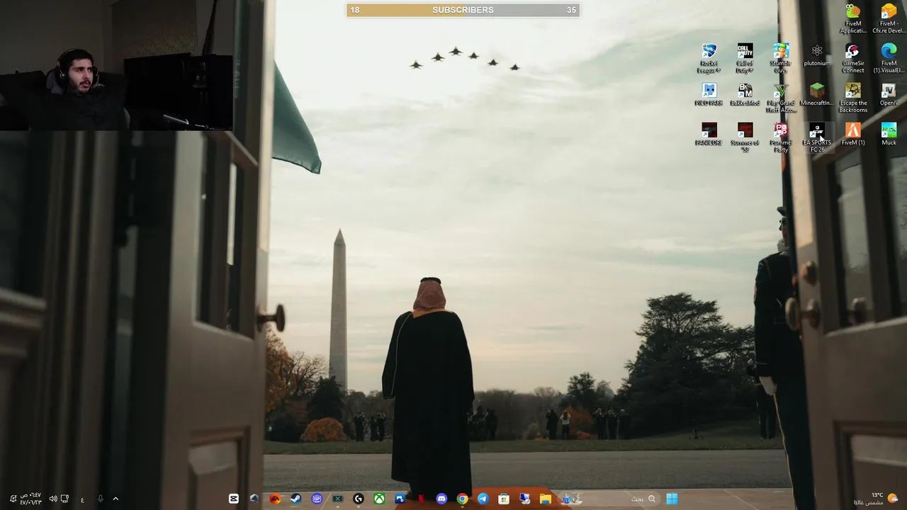
Task: Select the FiveM (1).VisualEl... Edge file icon
Action: click(x=889, y=58)
